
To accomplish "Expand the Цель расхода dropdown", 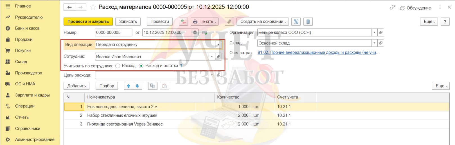I will click(x=212, y=75).
